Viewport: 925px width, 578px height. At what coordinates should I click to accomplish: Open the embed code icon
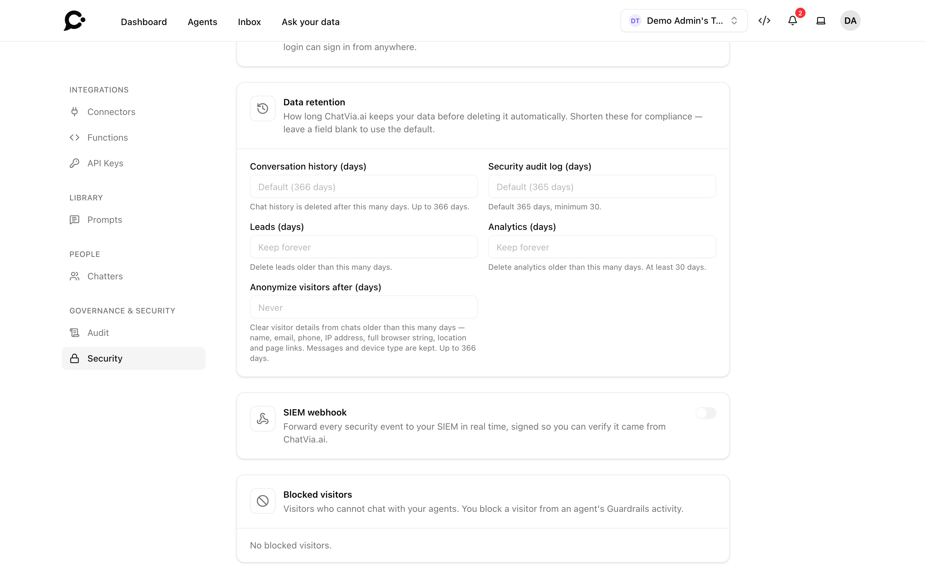764,21
